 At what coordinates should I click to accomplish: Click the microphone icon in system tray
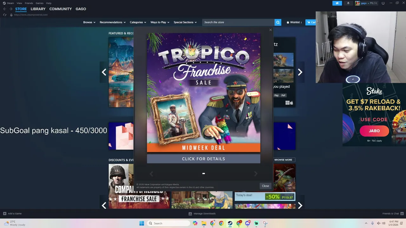click(372, 223)
